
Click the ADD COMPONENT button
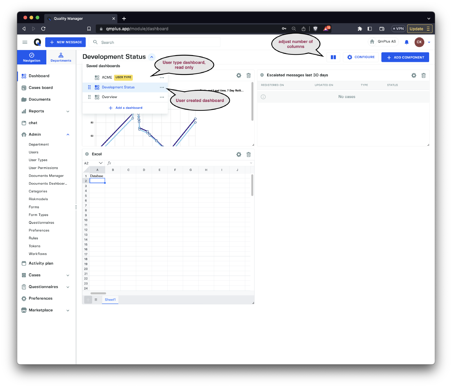tap(405, 57)
